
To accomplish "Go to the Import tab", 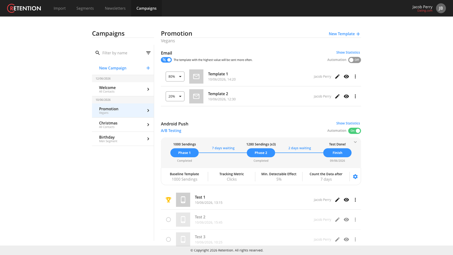I will (x=60, y=8).
